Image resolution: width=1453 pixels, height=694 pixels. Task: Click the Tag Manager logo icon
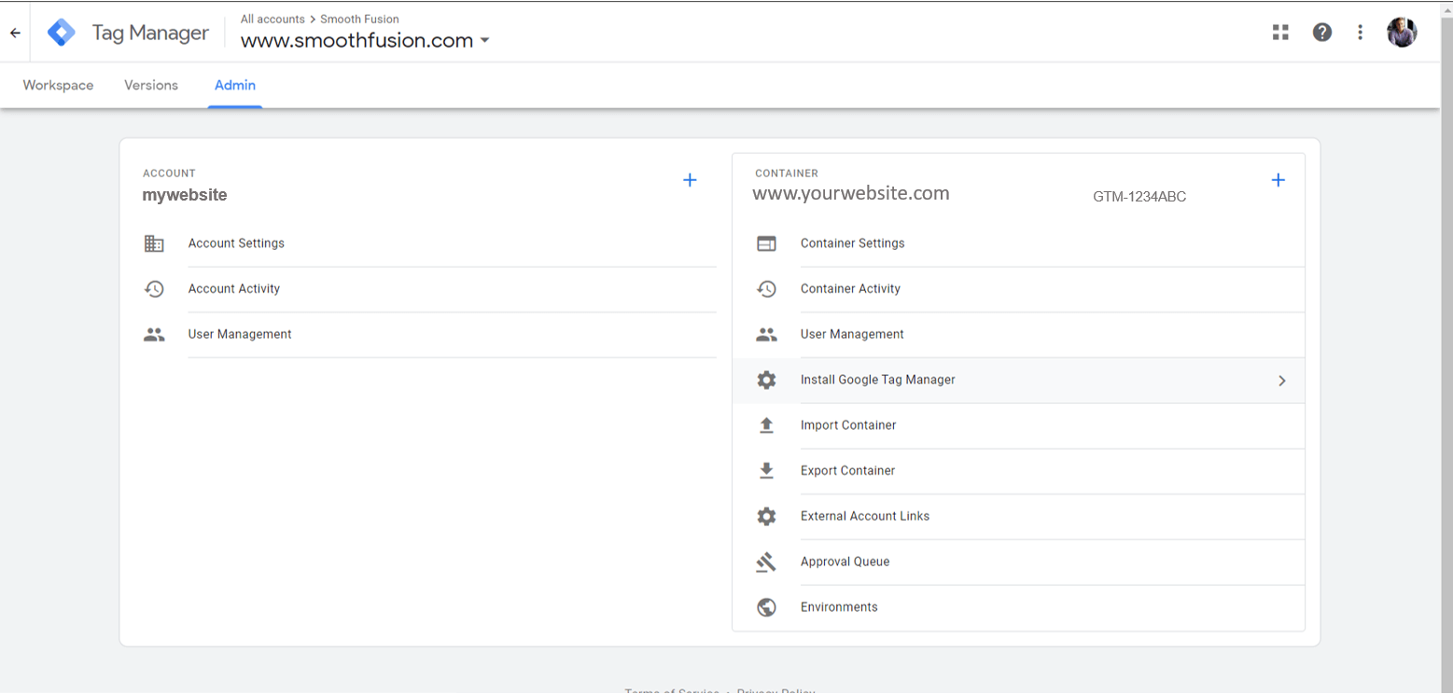pos(62,33)
